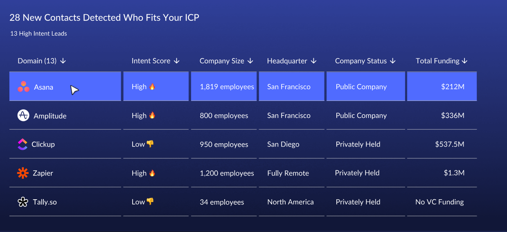Click the Tally.so flower logo icon
This screenshot has width=507, height=232.
click(x=23, y=202)
